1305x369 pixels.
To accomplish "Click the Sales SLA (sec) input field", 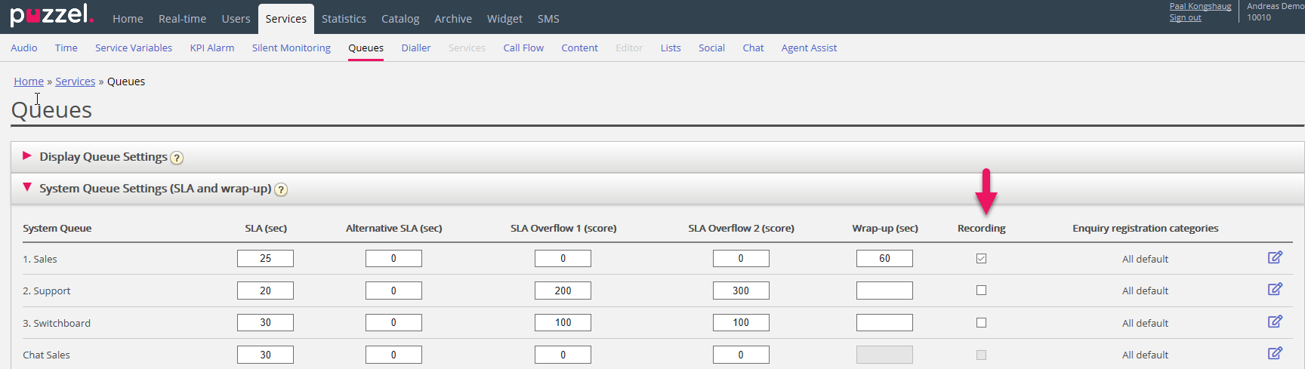I will tap(265, 259).
